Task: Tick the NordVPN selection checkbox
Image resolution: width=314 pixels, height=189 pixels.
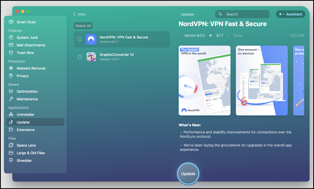Action: coord(80,39)
